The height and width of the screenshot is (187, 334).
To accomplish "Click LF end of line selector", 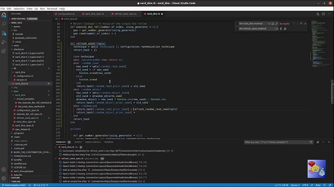I will 312,185.
